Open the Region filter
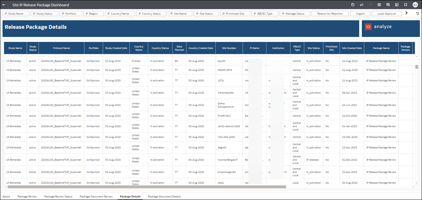 (93, 14)
